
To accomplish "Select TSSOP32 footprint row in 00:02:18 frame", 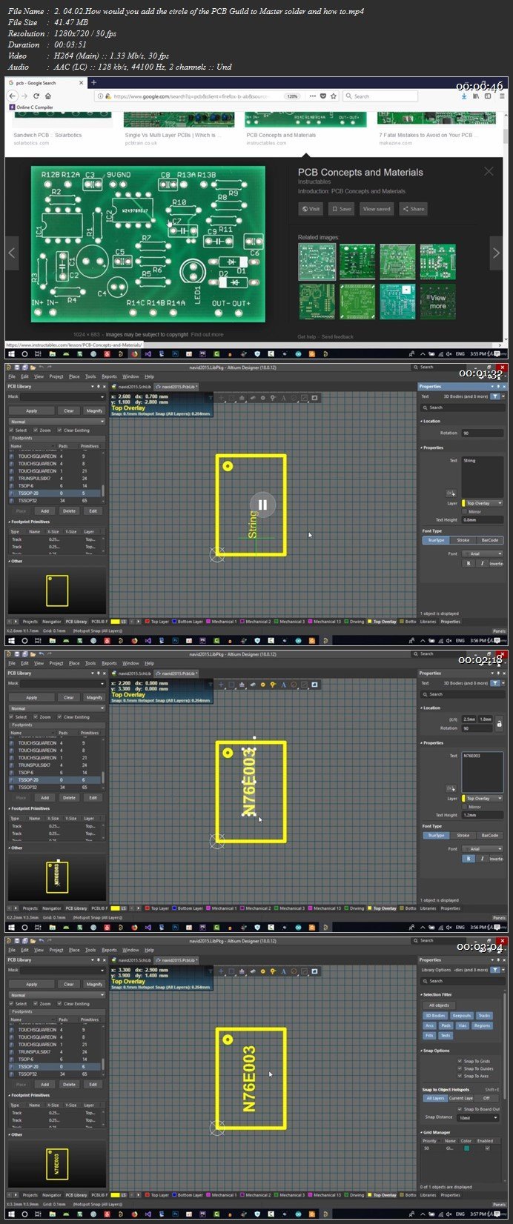I will point(56,787).
